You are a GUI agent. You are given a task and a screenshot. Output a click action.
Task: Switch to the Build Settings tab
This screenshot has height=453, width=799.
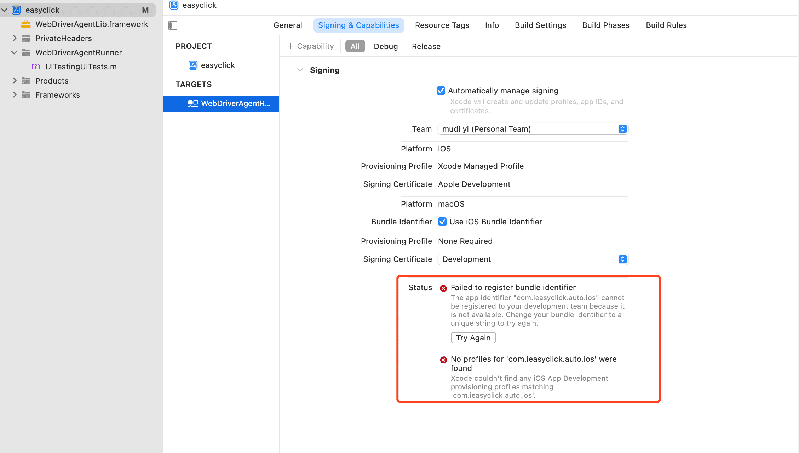click(540, 25)
